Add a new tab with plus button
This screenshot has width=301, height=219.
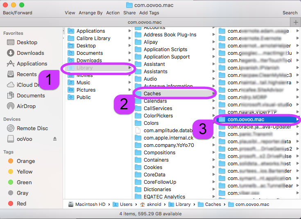pos(296,22)
